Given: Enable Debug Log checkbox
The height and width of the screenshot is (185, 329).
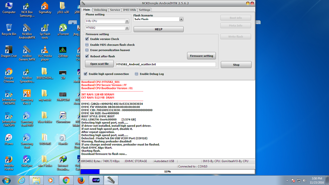Looking at the screenshot, I should [x=137, y=74].
